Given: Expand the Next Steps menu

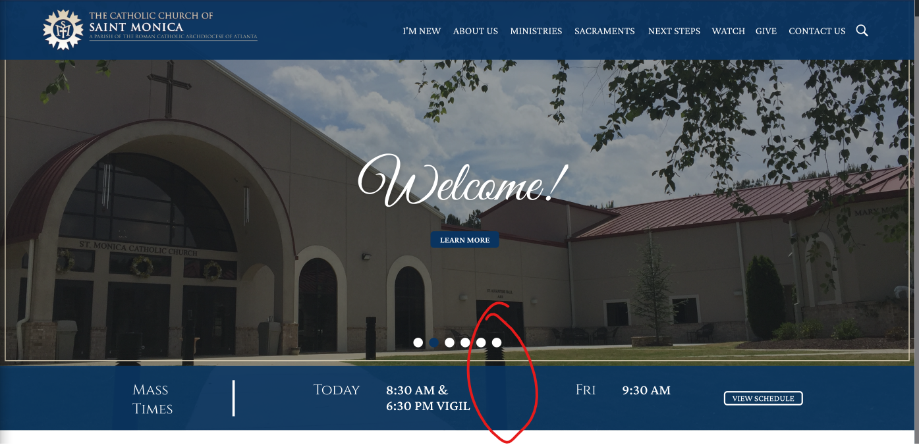Looking at the screenshot, I should [674, 31].
